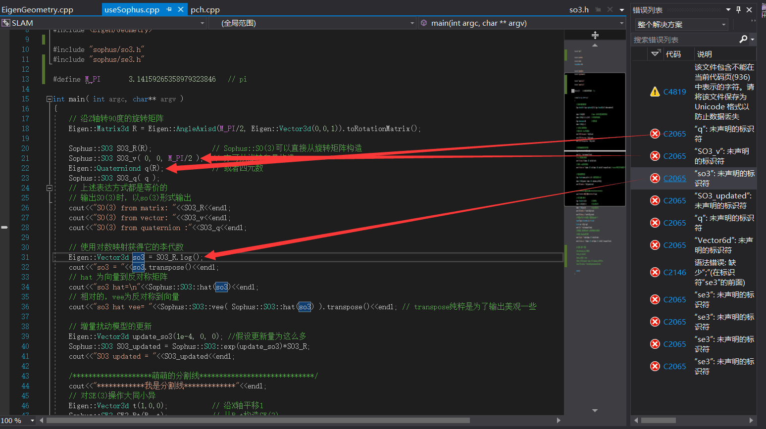The height and width of the screenshot is (429, 766).
Task: Click the splitter grip above the editor scrollbar
Action: pyautogui.click(x=595, y=35)
